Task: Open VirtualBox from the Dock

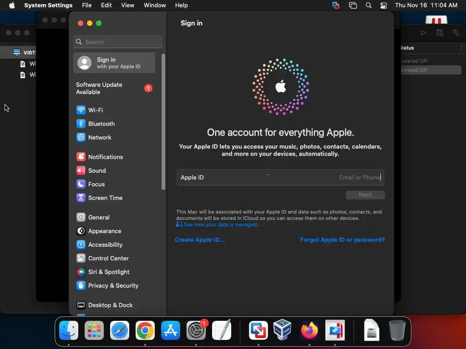Action: 282,330
